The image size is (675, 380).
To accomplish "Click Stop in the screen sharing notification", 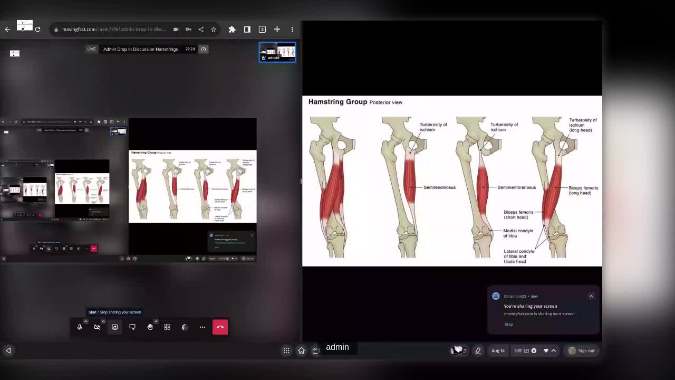I will (508, 325).
